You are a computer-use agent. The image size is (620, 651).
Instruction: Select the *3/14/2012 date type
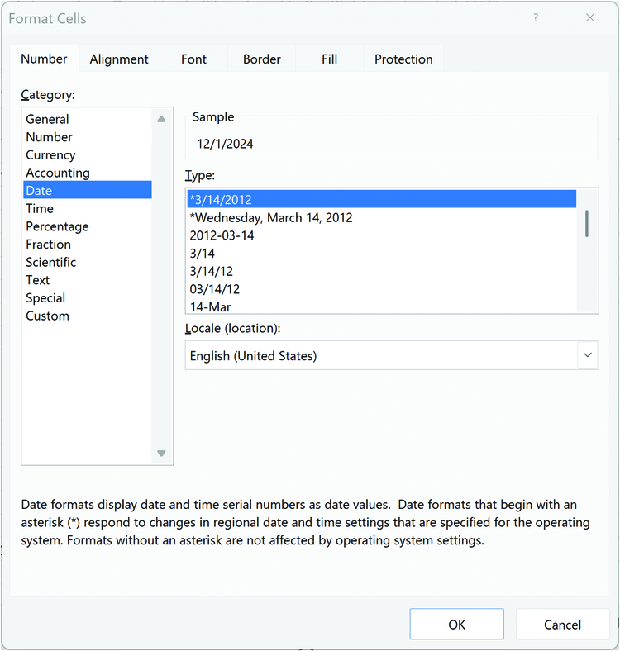coord(381,199)
